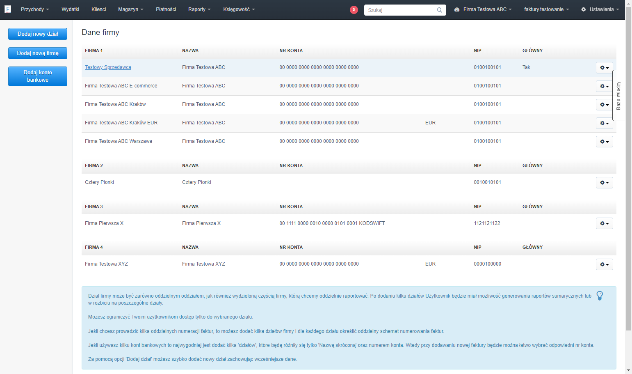The image size is (632, 374).
Task: Expand the Księgowość dropdown menu
Action: click(x=239, y=9)
